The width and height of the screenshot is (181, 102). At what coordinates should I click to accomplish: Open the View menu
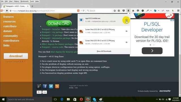click(11, 1)
